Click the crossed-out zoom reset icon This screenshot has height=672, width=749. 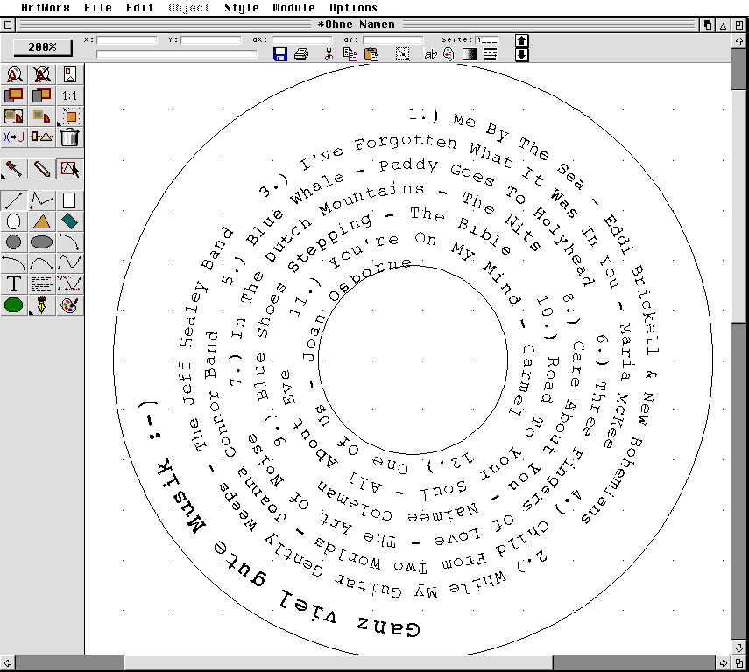pos(41,74)
